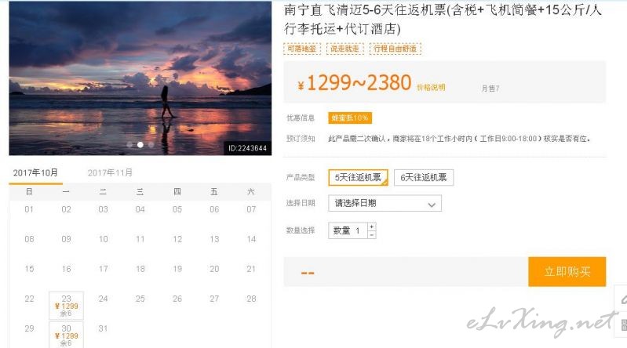Click the 行程自由舒适 tag
Viewport: 627px width, 348px height.
(x=395, y=49)
